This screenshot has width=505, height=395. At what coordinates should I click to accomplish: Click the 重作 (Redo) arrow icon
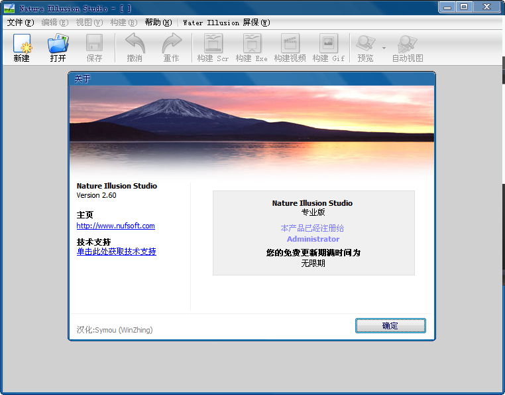click(172, 42)
